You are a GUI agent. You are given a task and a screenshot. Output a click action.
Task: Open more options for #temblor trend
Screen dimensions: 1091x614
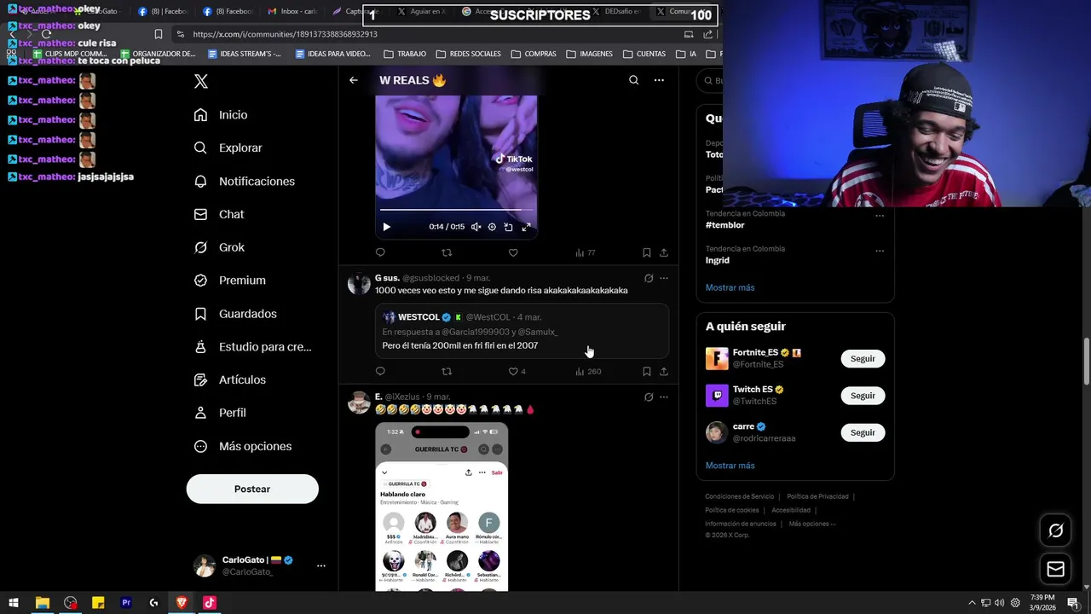click(x=880, y=216)
